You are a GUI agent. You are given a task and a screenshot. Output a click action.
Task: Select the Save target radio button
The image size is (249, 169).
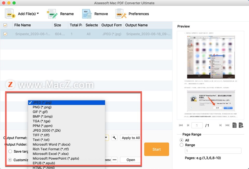click(x=10, y=151)
